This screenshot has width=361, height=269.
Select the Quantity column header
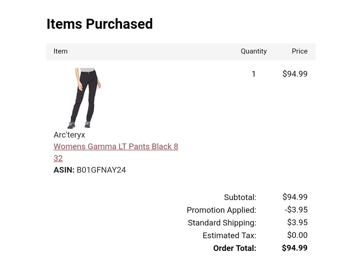point(254,51)
